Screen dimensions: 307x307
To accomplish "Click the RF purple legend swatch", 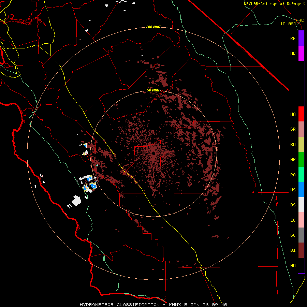I will [x=301, y=38].
